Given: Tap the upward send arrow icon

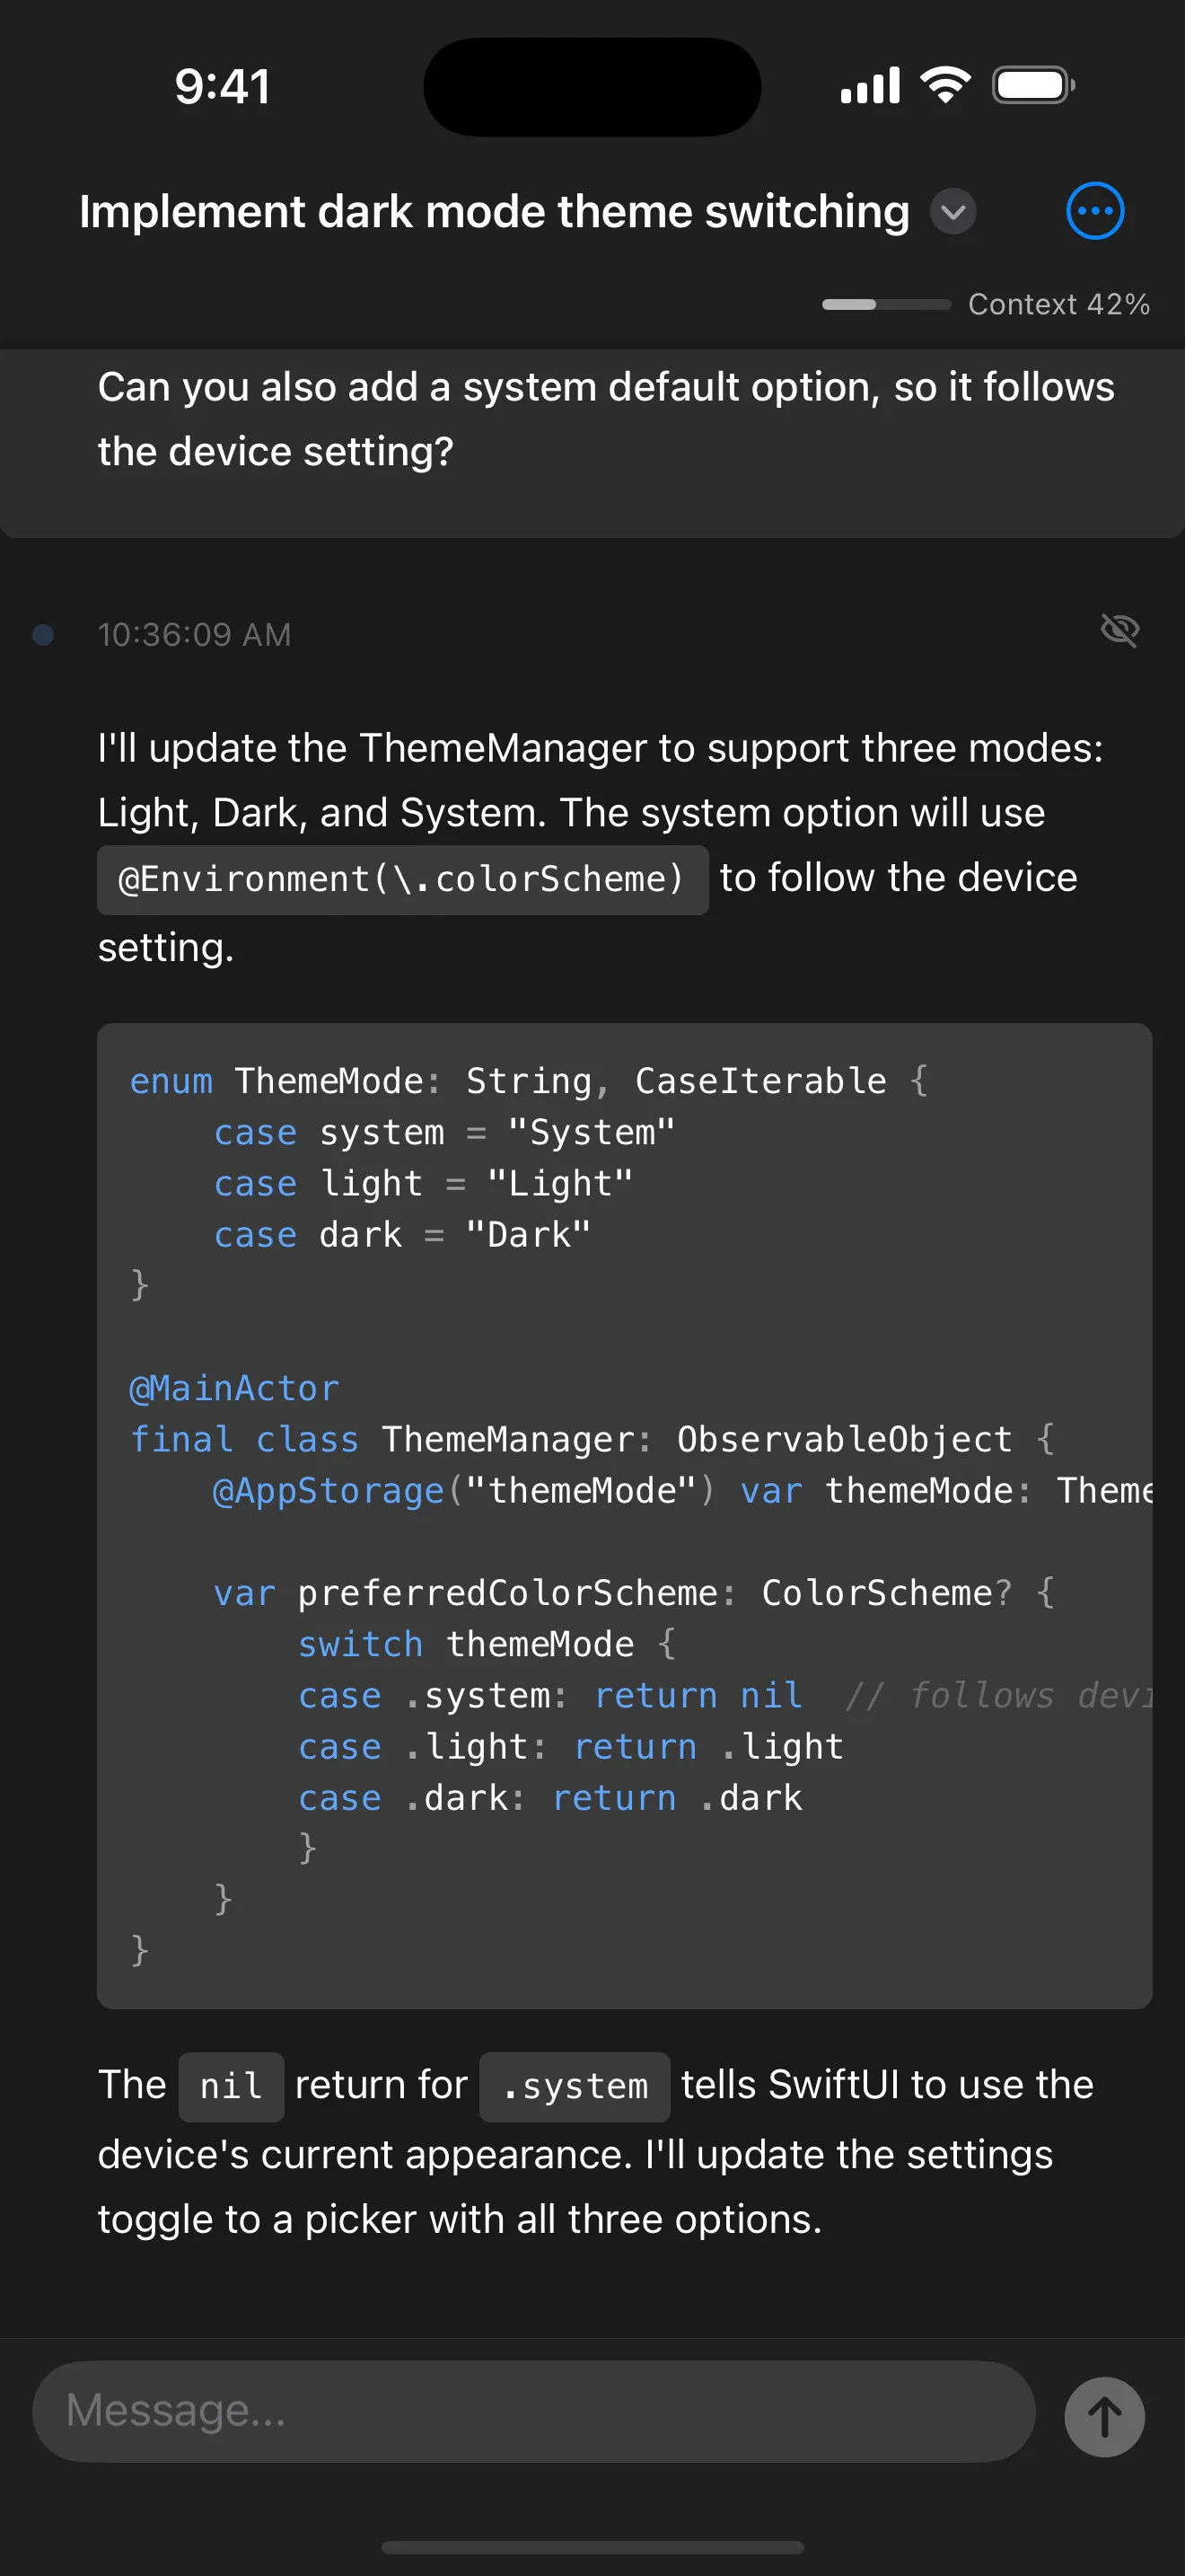Looking at the screenshot, I should [x=1103, y=2417].
